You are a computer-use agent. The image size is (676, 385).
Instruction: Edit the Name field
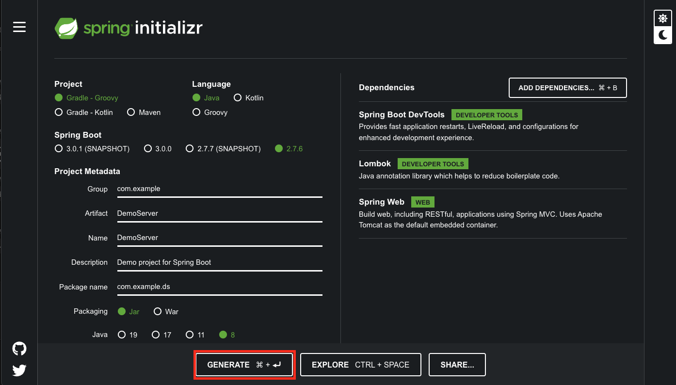(220, 238)
